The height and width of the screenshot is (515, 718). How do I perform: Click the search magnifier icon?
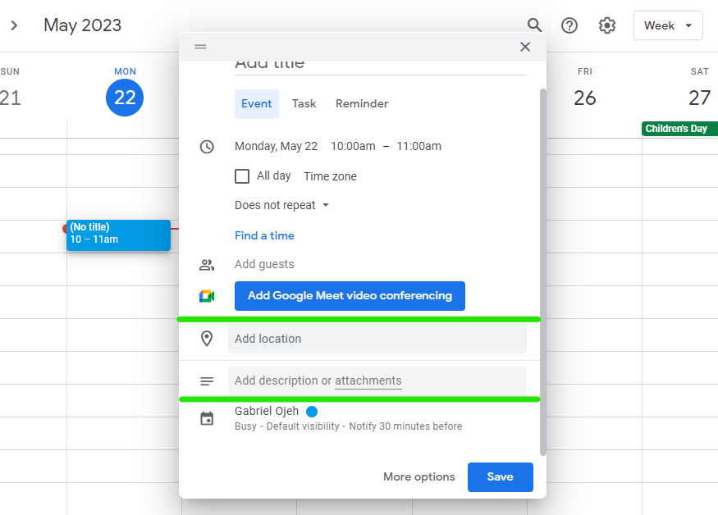tap(535, 25)
